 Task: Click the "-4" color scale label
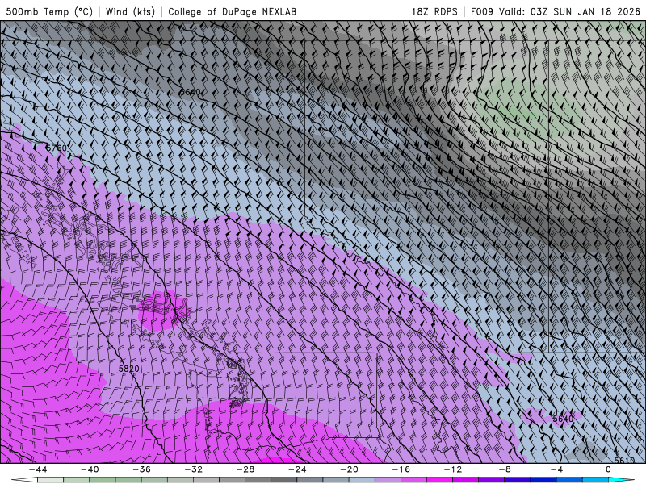click(x=556, y=469)
